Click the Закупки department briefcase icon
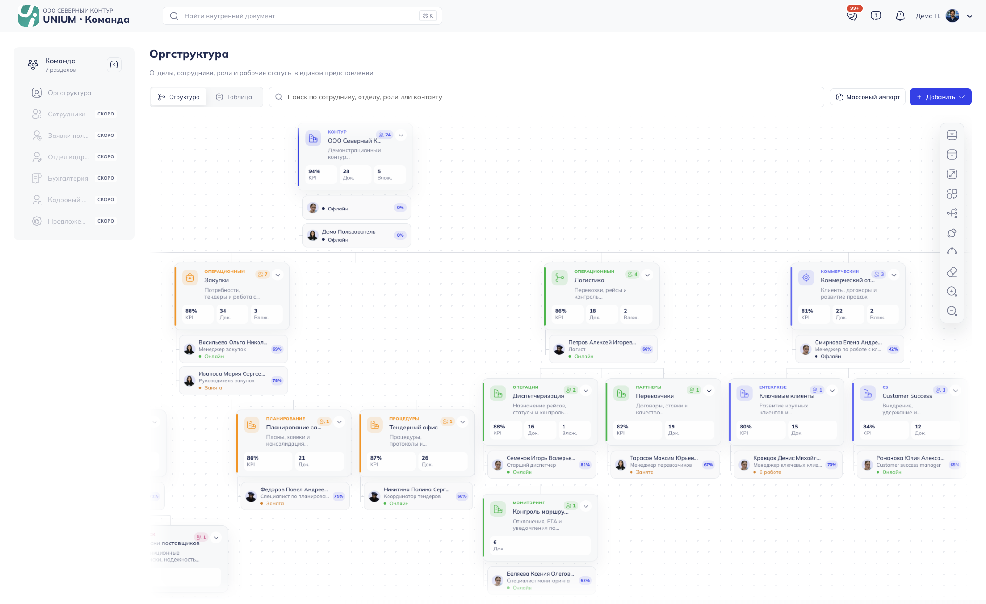Viewport: 986px width, 604px height. click(190, 278)
